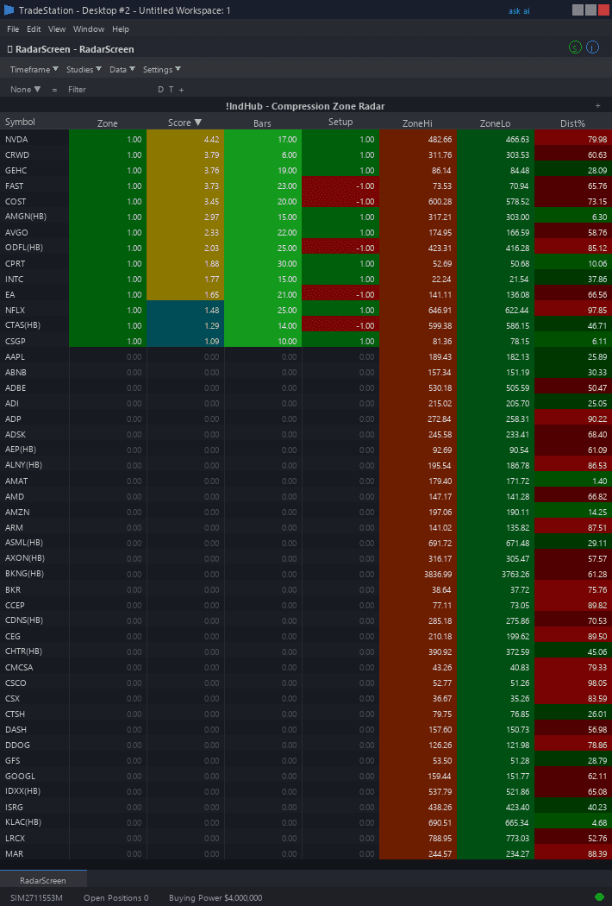Click Open Positions 0 in status bar

click(x=116, y=898)
